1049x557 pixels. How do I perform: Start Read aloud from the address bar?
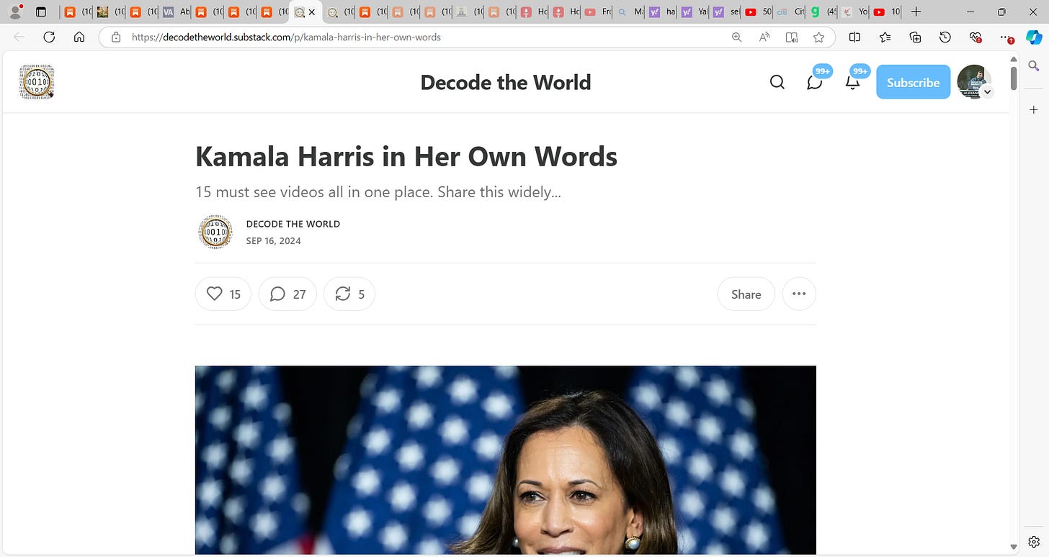pos(764,37)
